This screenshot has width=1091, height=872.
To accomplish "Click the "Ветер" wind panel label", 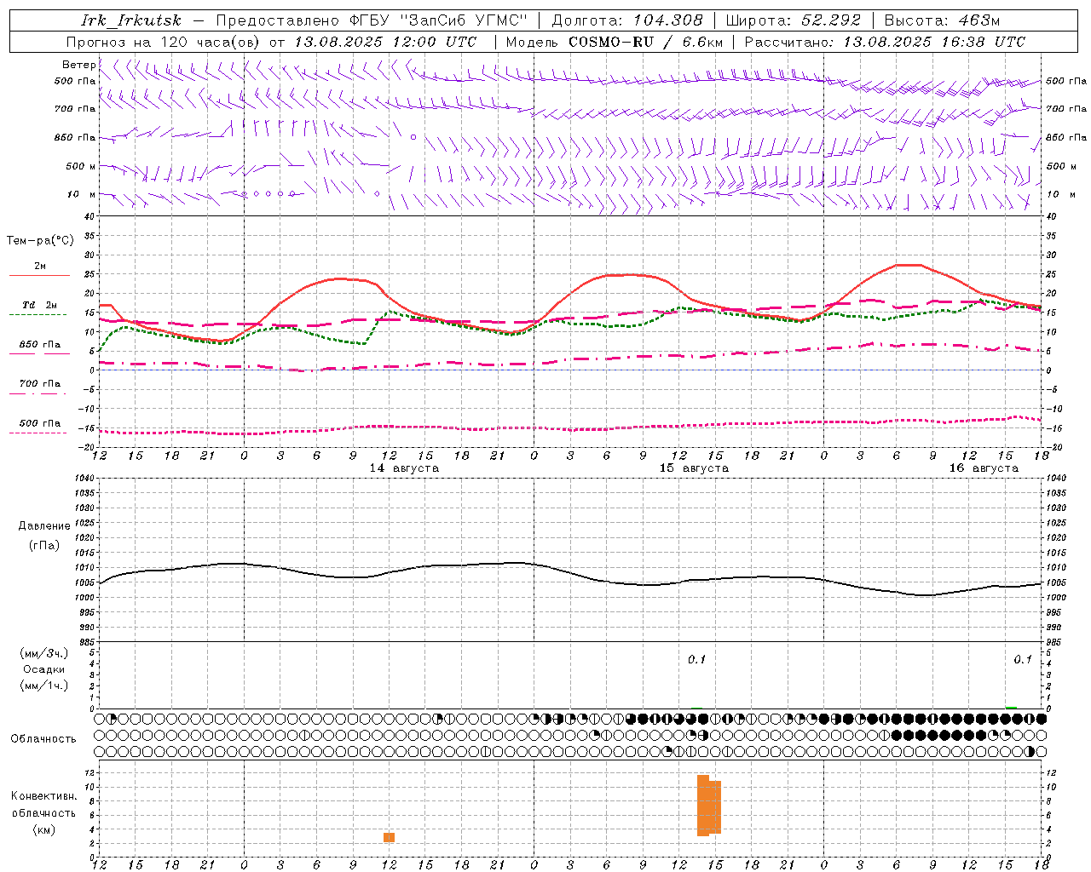I will pos(78,65).
